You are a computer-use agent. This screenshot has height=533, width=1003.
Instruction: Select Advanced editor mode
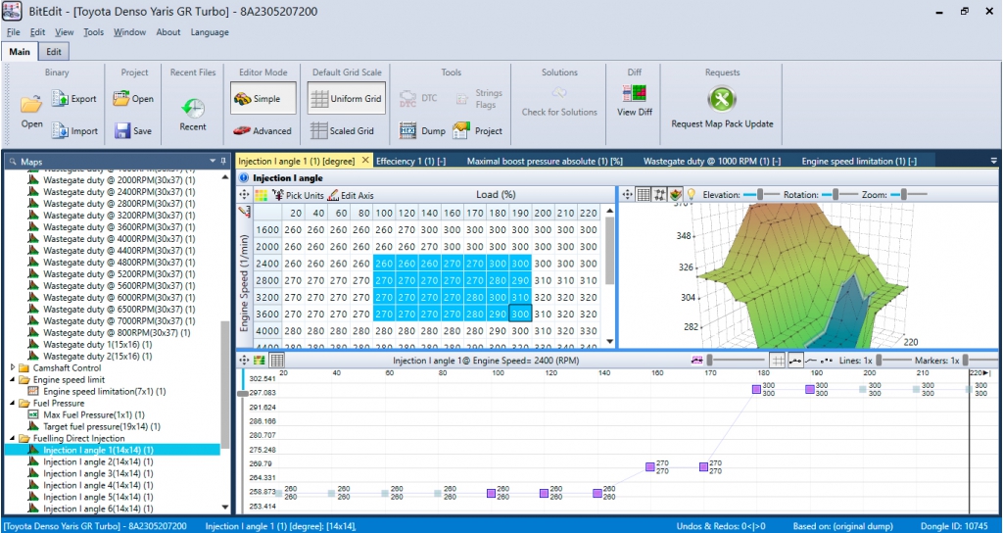[262, 130]
